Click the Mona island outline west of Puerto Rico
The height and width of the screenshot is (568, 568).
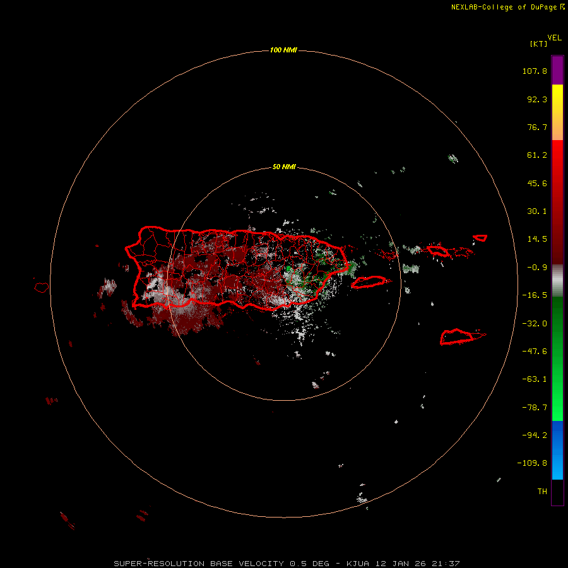[x=42, y=288]
